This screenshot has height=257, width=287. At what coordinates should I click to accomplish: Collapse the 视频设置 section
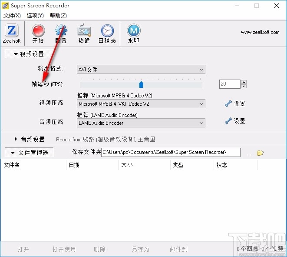[x=29, y=54]
